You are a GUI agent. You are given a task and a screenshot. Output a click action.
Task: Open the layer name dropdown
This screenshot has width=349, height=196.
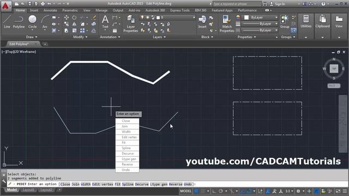tap(194, 17)
